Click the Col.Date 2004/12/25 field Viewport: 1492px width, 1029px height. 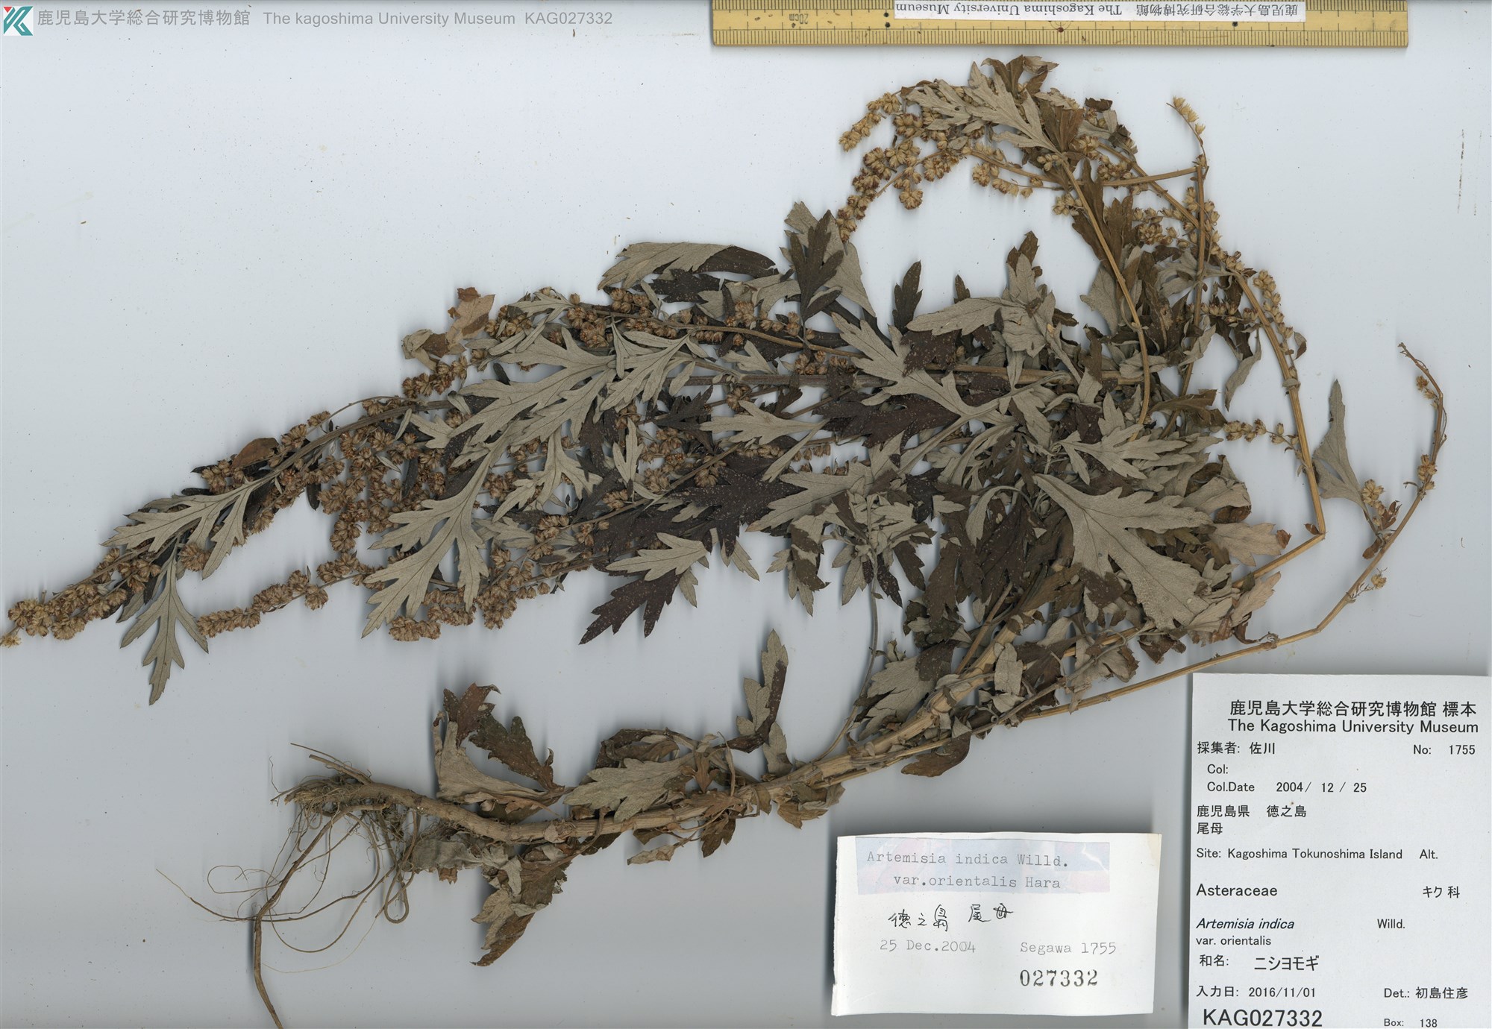(1286, 787)
